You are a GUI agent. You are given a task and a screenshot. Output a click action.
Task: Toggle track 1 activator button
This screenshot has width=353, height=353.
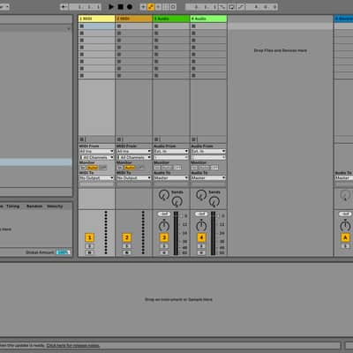point(89,237)
